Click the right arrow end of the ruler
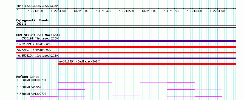Screen dimensions: 244x100 [x=236, y=9]
